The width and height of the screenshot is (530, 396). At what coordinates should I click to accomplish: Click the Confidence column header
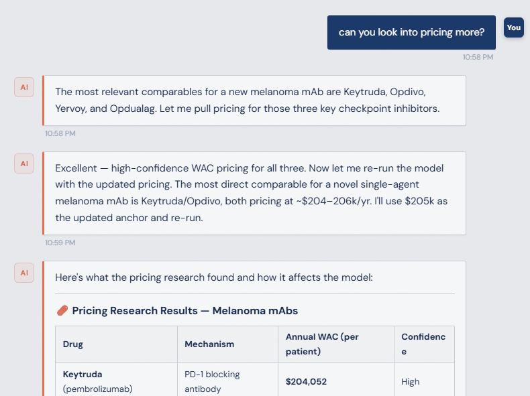[424, 344]
